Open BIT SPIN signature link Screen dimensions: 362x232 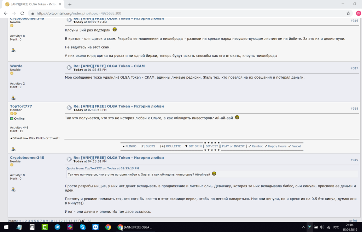[x=195, y=146]
